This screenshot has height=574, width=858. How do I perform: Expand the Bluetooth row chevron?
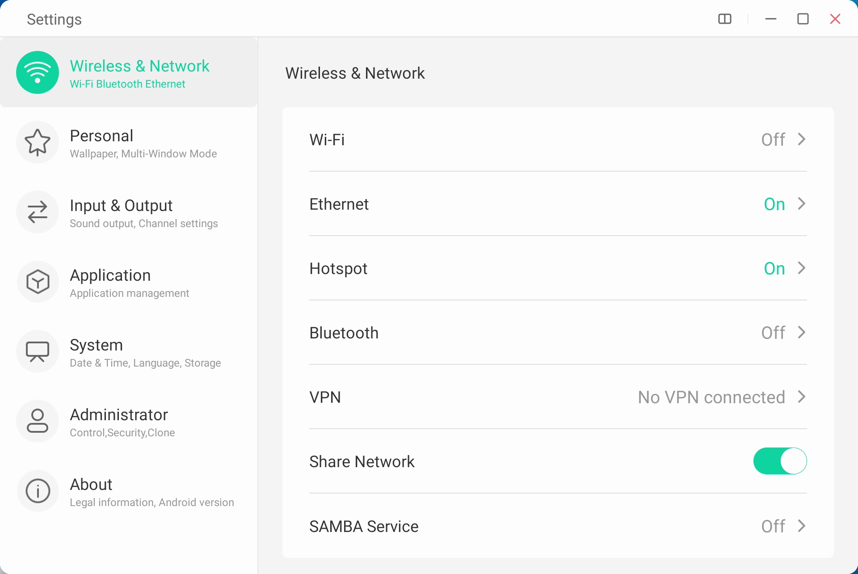pos(802,333)
